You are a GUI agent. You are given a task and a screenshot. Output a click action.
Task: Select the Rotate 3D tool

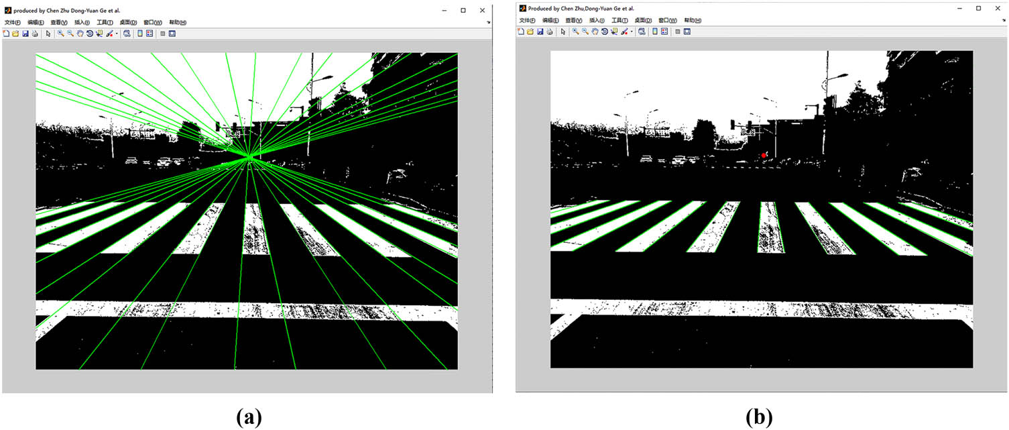pyautogui.click(x=90, y=34)
